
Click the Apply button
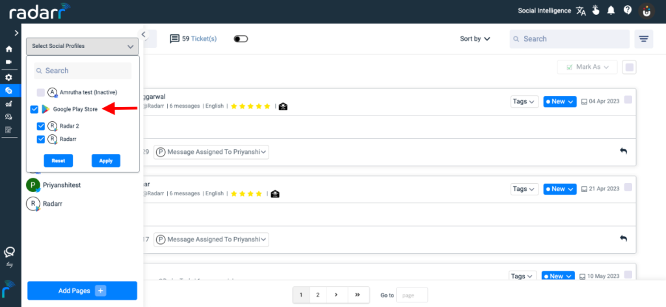(x=106, y=161)
